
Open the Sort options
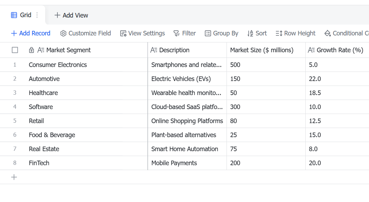(257, 33)
